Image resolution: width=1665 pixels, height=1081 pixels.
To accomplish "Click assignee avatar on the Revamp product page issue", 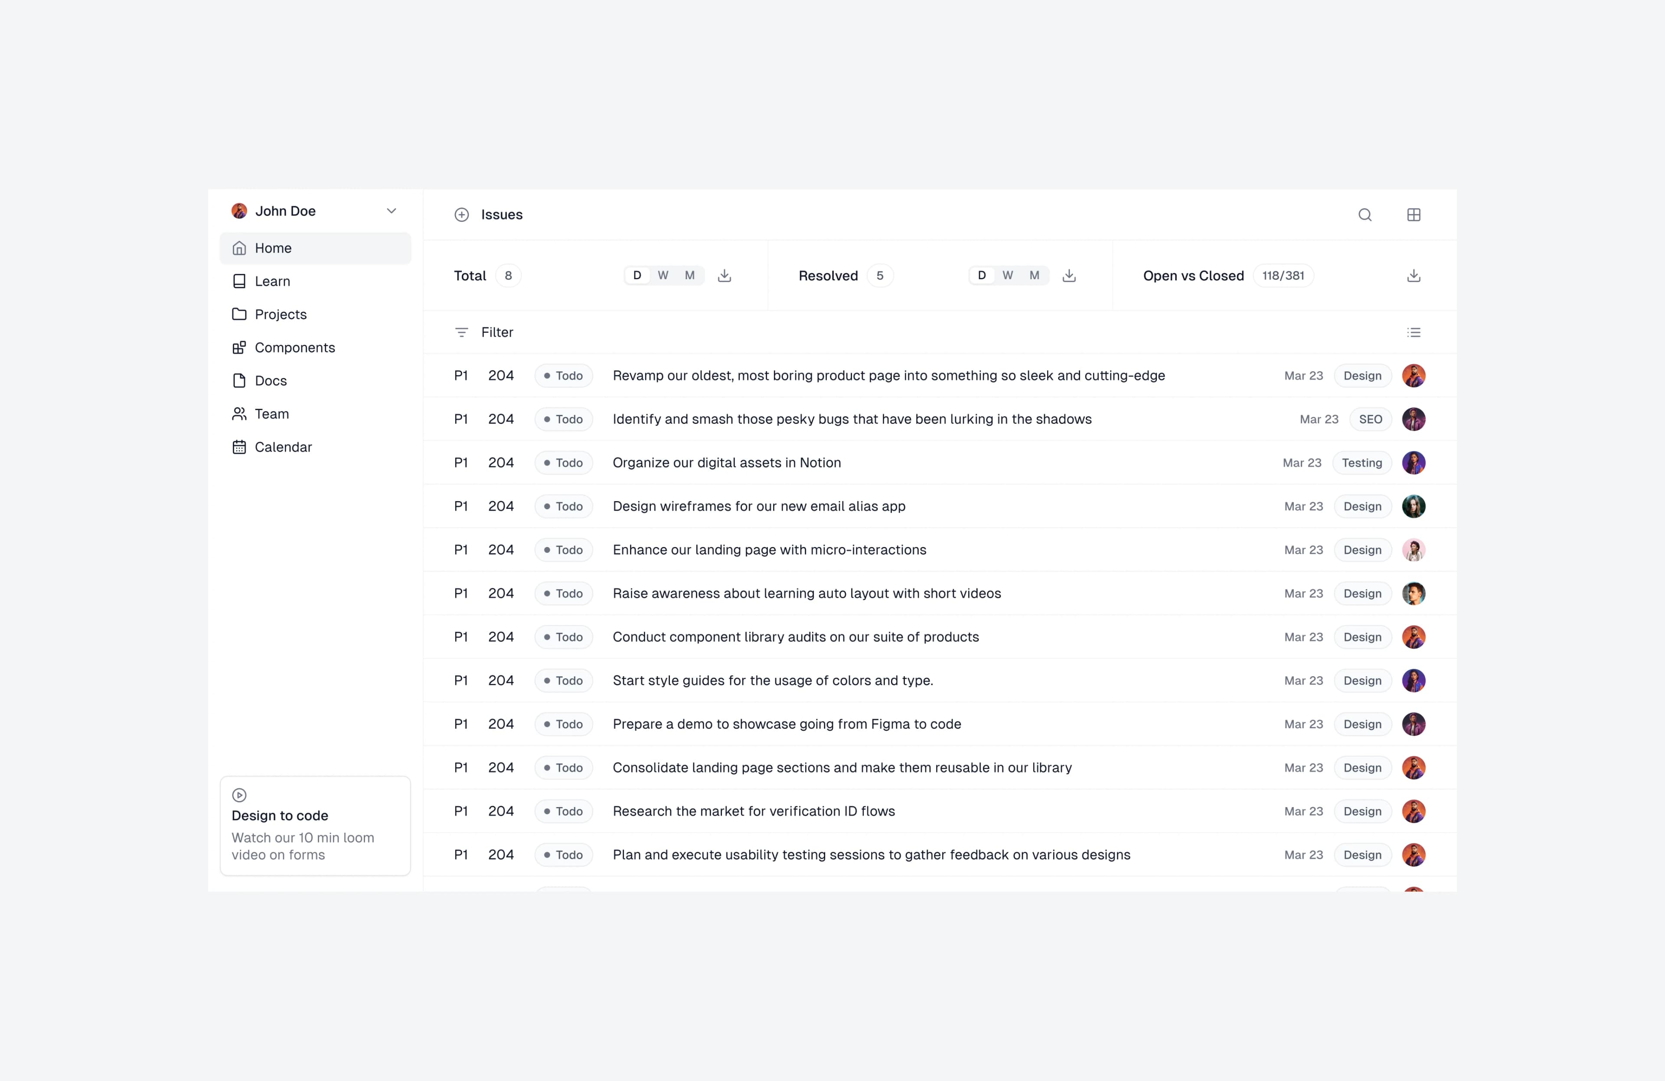I will [x=1414, y=375].
